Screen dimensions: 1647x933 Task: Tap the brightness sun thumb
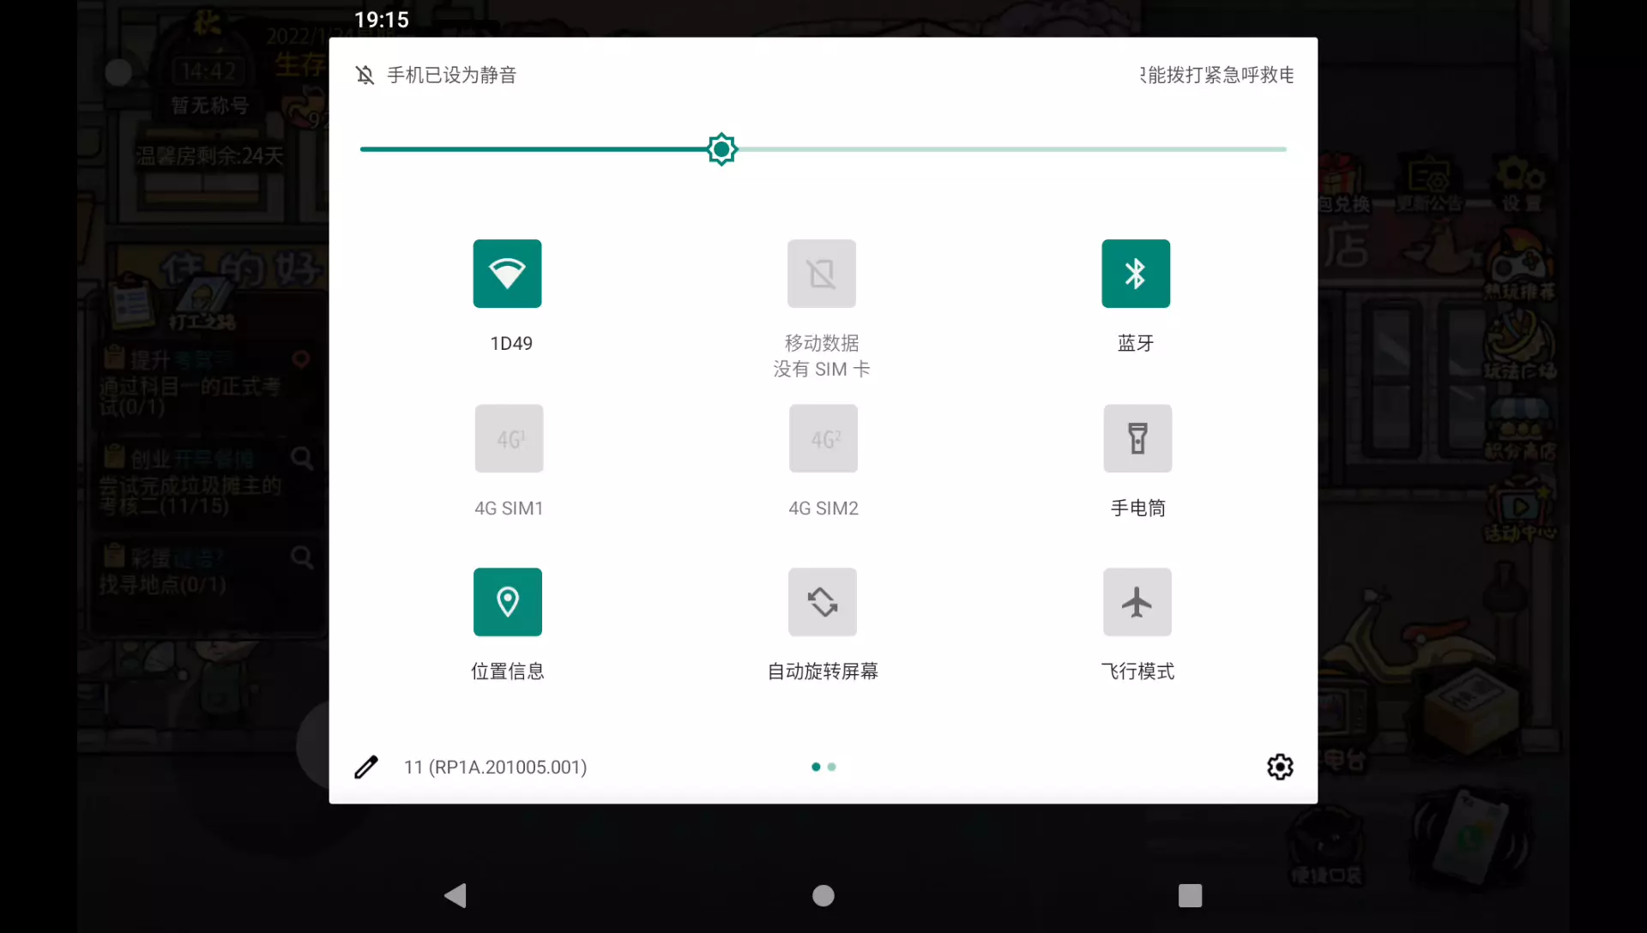[x=721, y=149]
